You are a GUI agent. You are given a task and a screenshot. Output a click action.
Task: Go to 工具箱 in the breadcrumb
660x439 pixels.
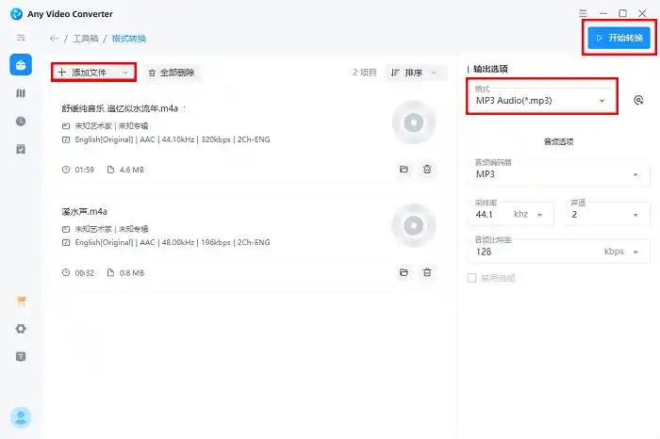88,39
